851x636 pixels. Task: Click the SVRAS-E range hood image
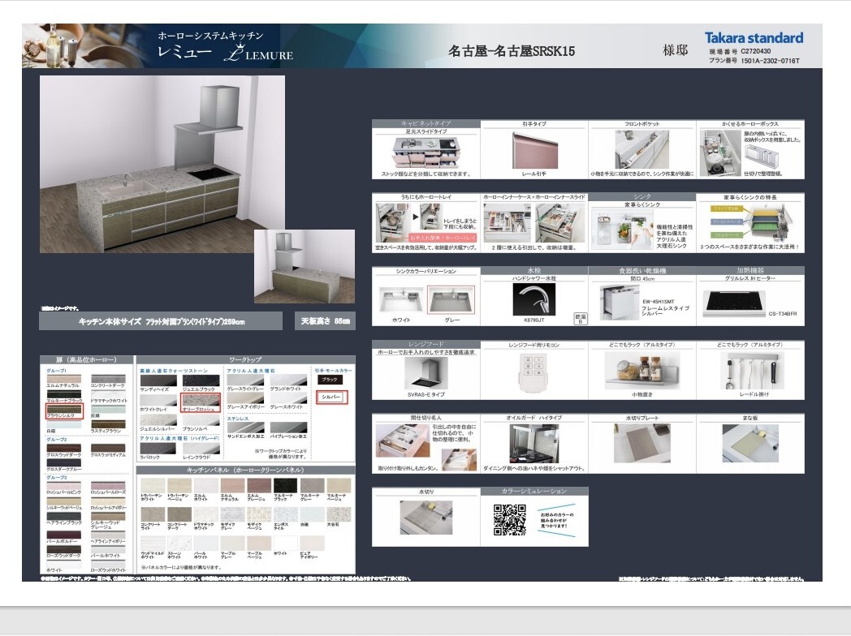click(x=426, y=373)
